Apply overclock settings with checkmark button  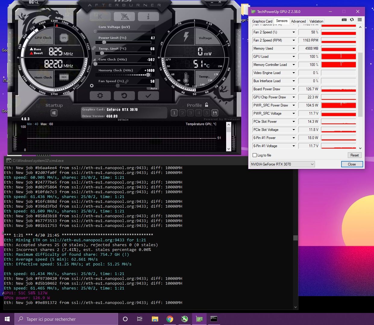148,96
